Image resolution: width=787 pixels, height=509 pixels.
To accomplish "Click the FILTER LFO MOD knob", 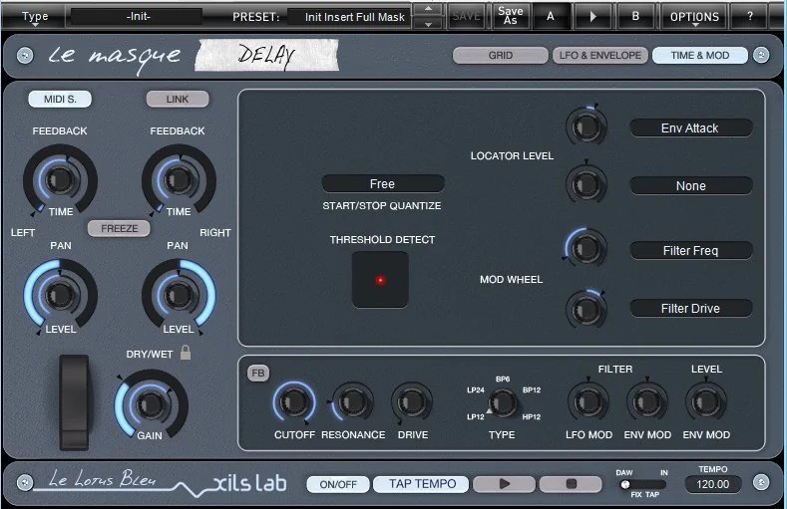I will [589, 401].
